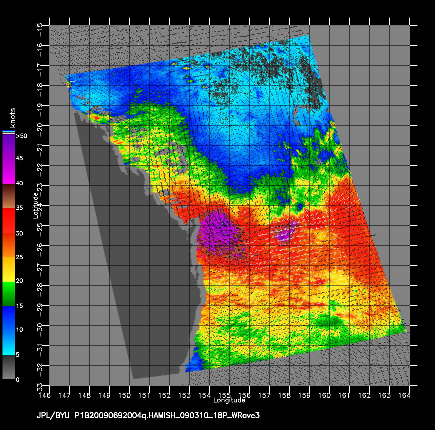Click the '-22' latitude axis label
Image resolution: width=435 pixels, height=430 pixels.
tap(40, 170)
